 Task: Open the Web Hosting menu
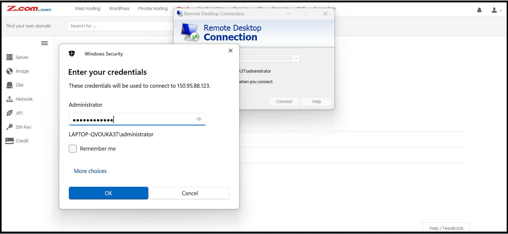pyautogui.click(x=88, y=8)
